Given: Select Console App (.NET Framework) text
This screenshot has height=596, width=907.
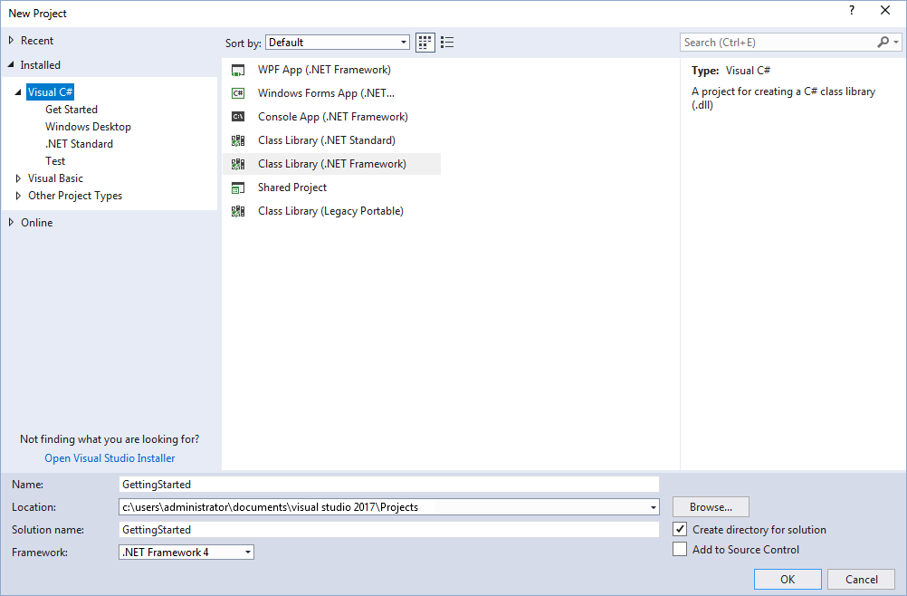Looking at the screenshot, I should click(x=332, y=117).
